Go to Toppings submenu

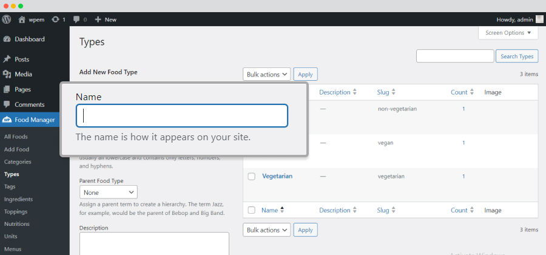[x=16, y=211]
